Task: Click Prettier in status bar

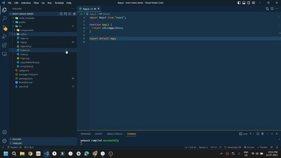Action: point(262,147)
